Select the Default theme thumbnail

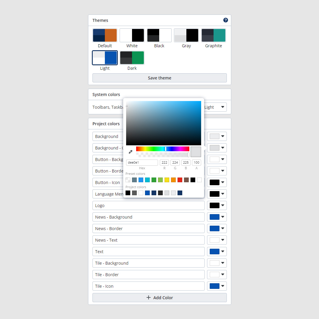[105, 35]
